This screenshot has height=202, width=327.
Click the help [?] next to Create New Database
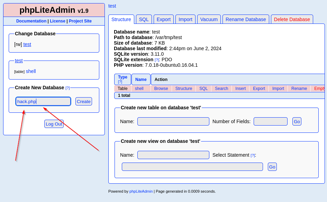(67, 88)
